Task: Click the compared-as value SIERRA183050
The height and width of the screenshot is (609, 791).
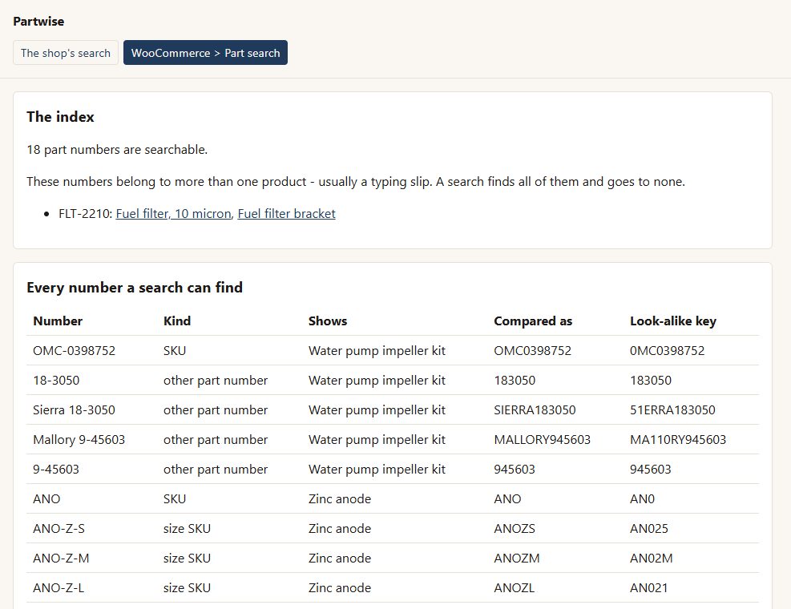Action: (535, 409)
